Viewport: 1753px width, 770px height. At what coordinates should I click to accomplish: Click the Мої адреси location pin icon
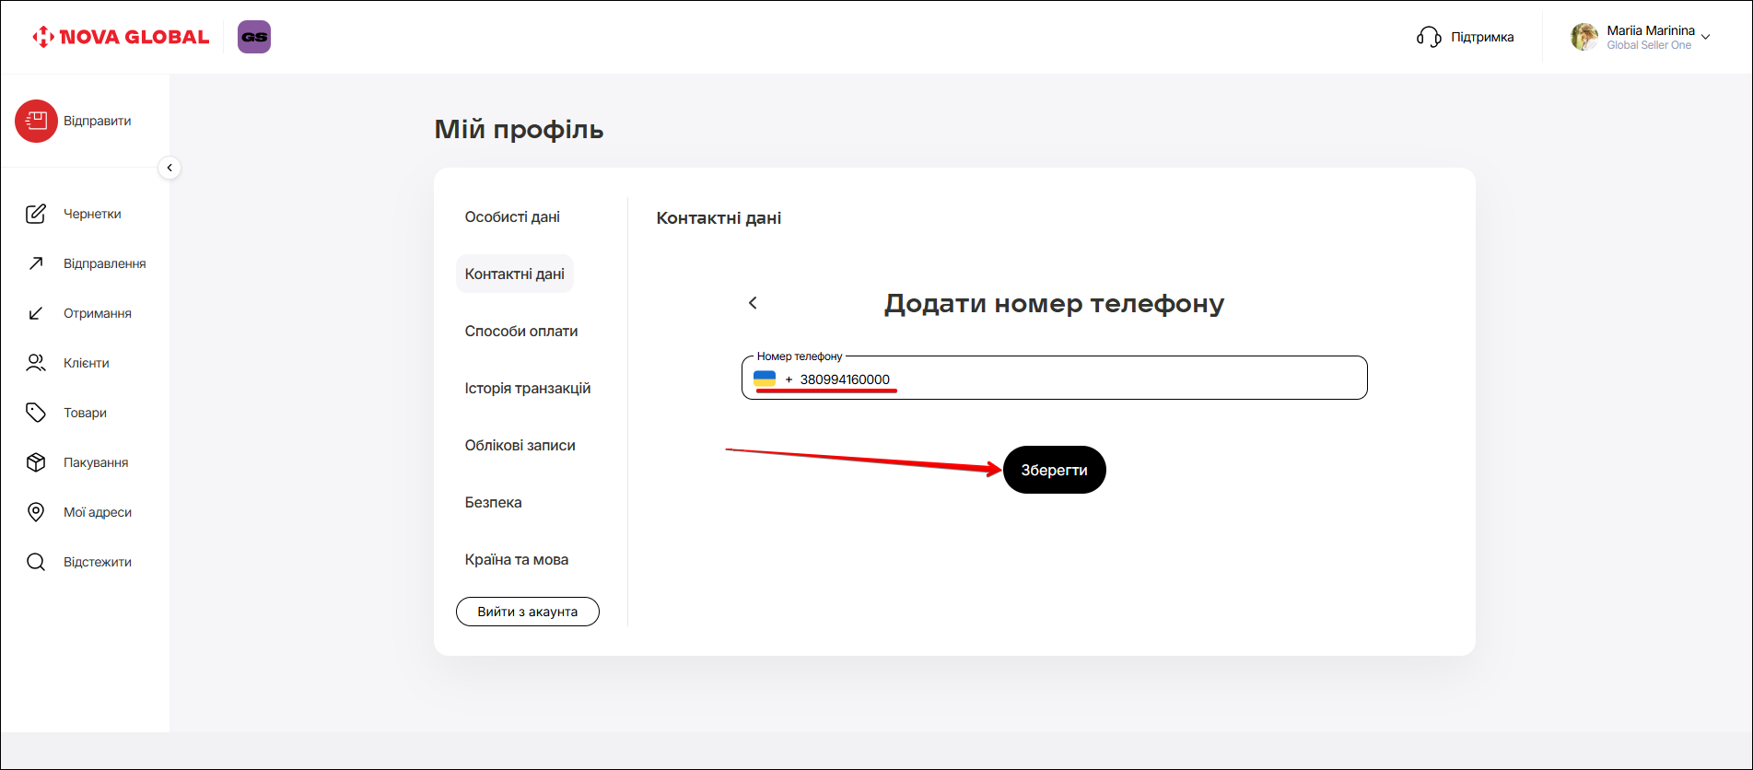36,512
